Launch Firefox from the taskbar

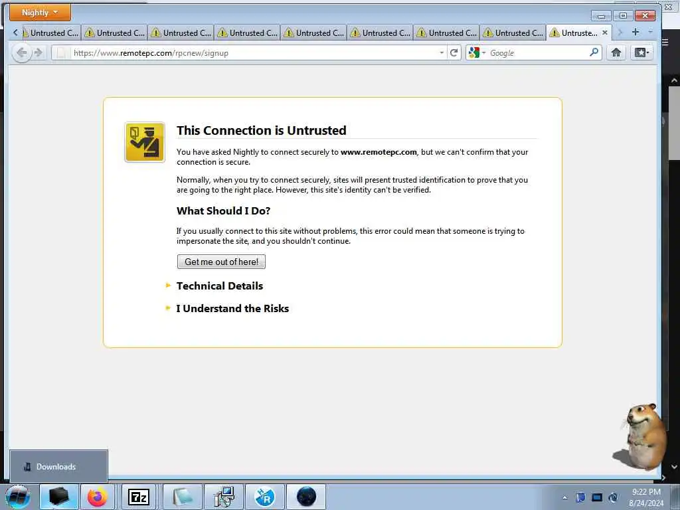(x=98, y=497)
